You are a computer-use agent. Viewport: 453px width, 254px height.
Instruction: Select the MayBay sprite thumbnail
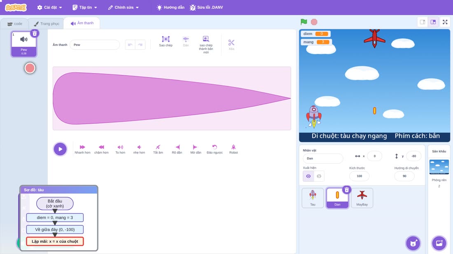362,198
